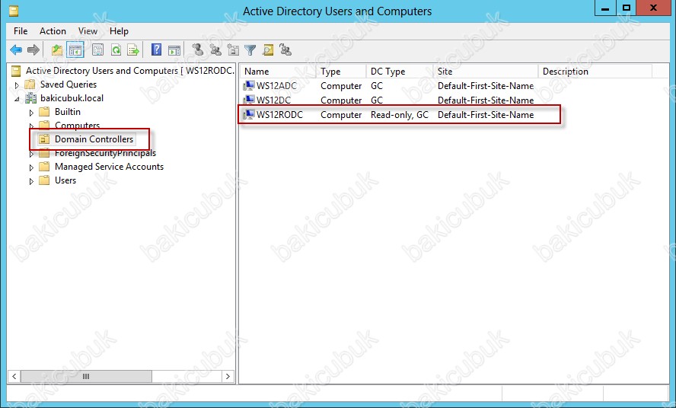Viewport: 676px width, 408px height.
Task: Sort by the Site column header
Action: [x=486, y=71]
